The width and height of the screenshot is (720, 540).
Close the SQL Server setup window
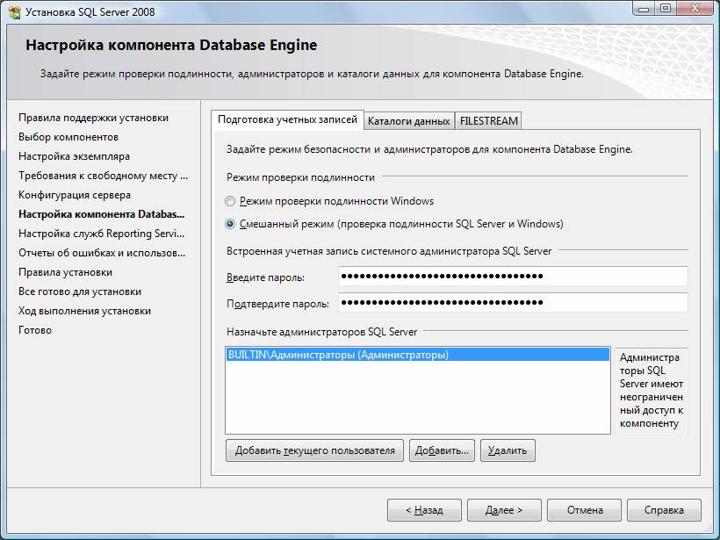(x=695, y=9)
